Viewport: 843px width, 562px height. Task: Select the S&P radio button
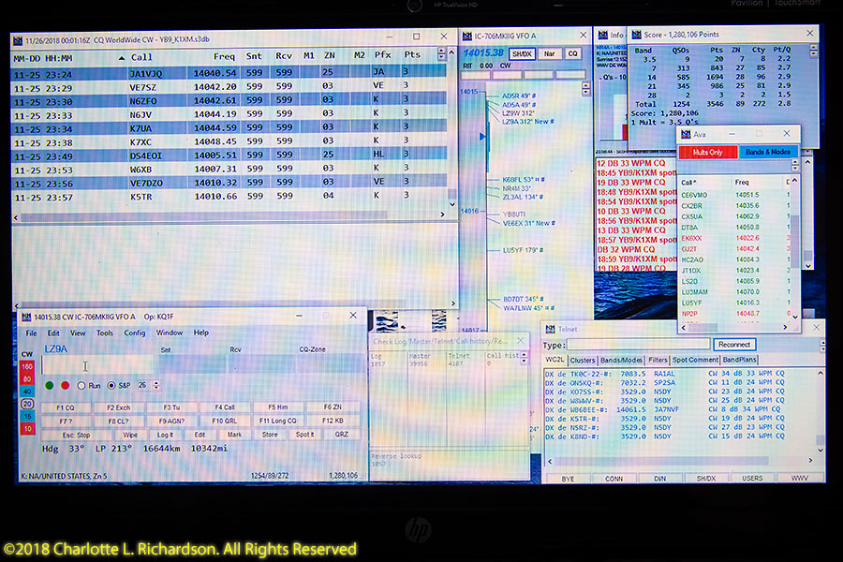coord(112,385)
